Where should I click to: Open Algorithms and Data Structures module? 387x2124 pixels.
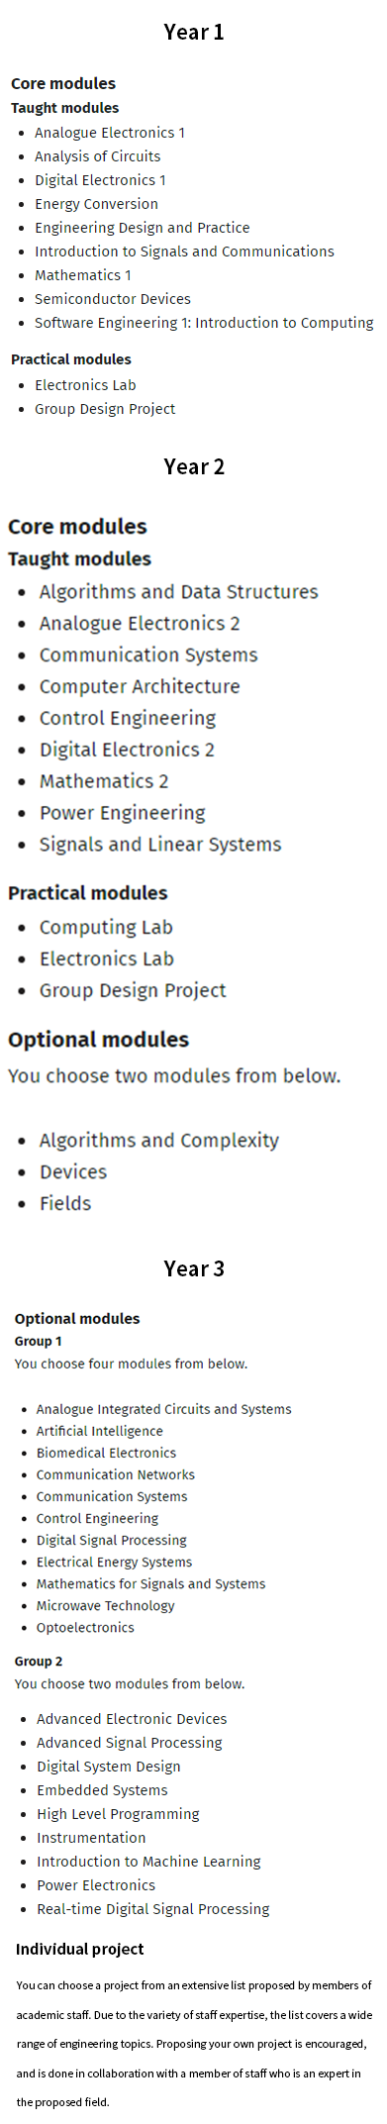click(x=178, y=592)
